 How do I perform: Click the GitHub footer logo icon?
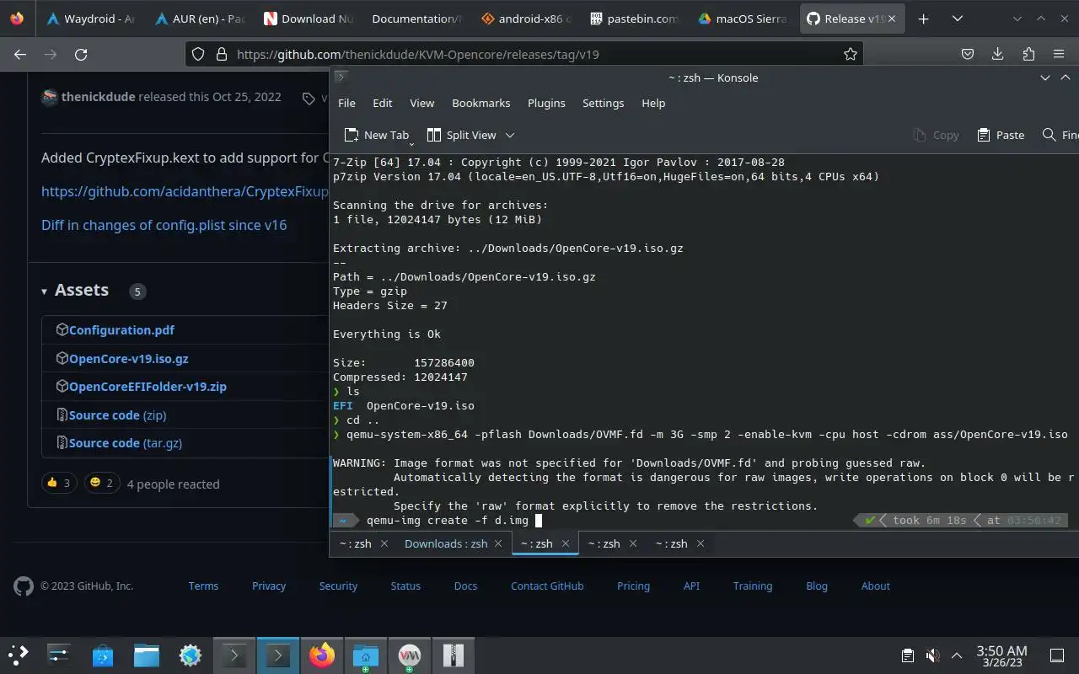click(24, 586)
